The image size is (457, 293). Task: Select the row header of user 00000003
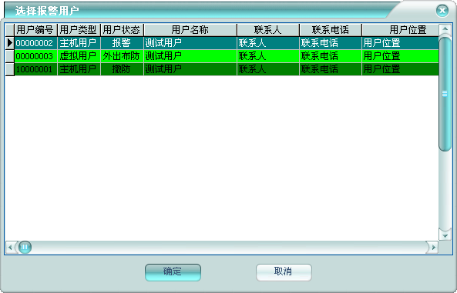coord(10,56)
